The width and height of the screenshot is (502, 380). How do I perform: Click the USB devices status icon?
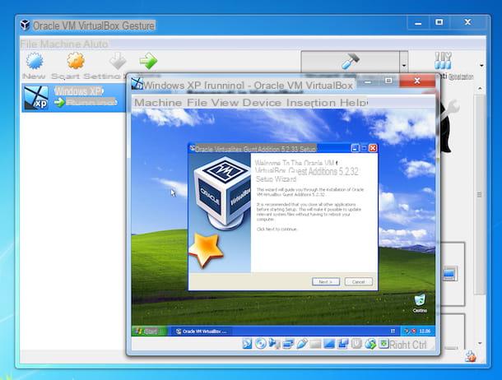(302, 344)
